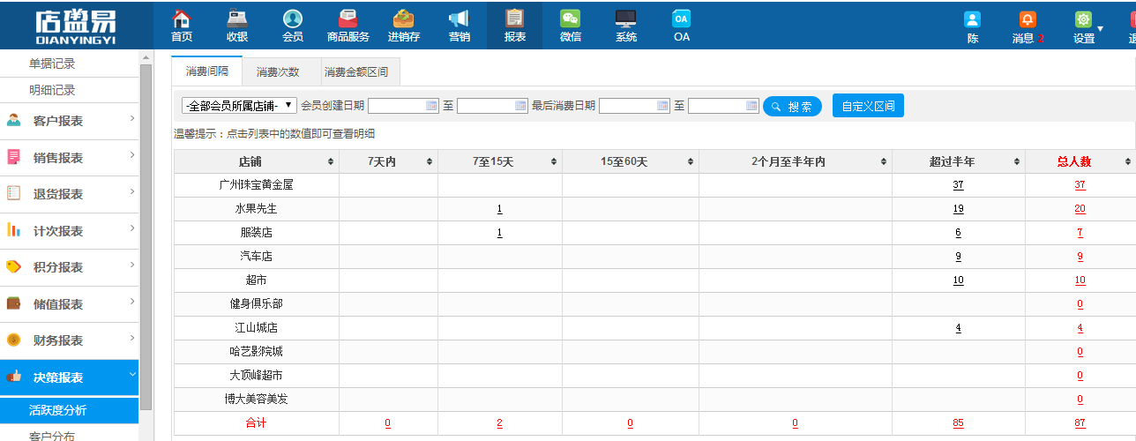Click the 店盈易 logo
Screen dimensions: 1136x441
click(x=76, y=26)
